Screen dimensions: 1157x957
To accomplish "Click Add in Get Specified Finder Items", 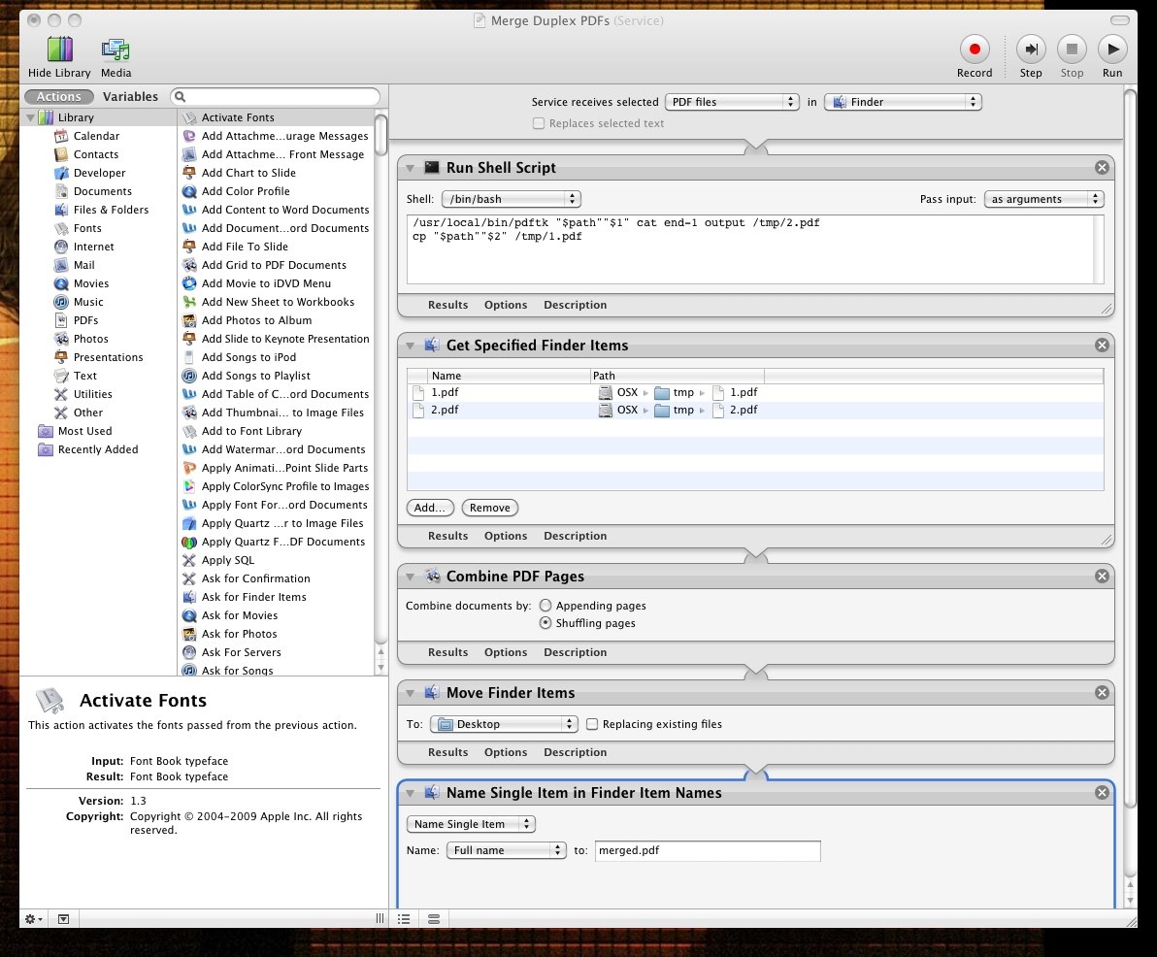I will point(429,508).
